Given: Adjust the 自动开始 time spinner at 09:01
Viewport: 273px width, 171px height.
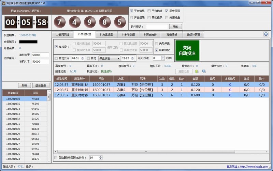Looking at the screenshot, I should (83, 58).
